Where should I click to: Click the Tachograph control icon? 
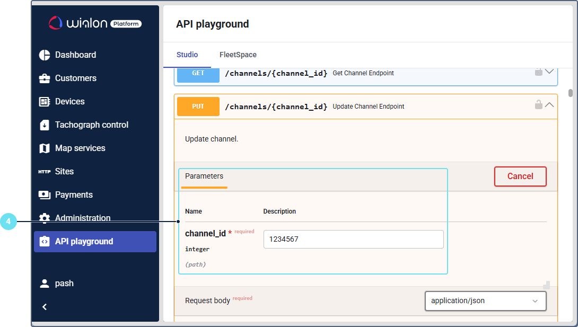[x=45, y=125]
